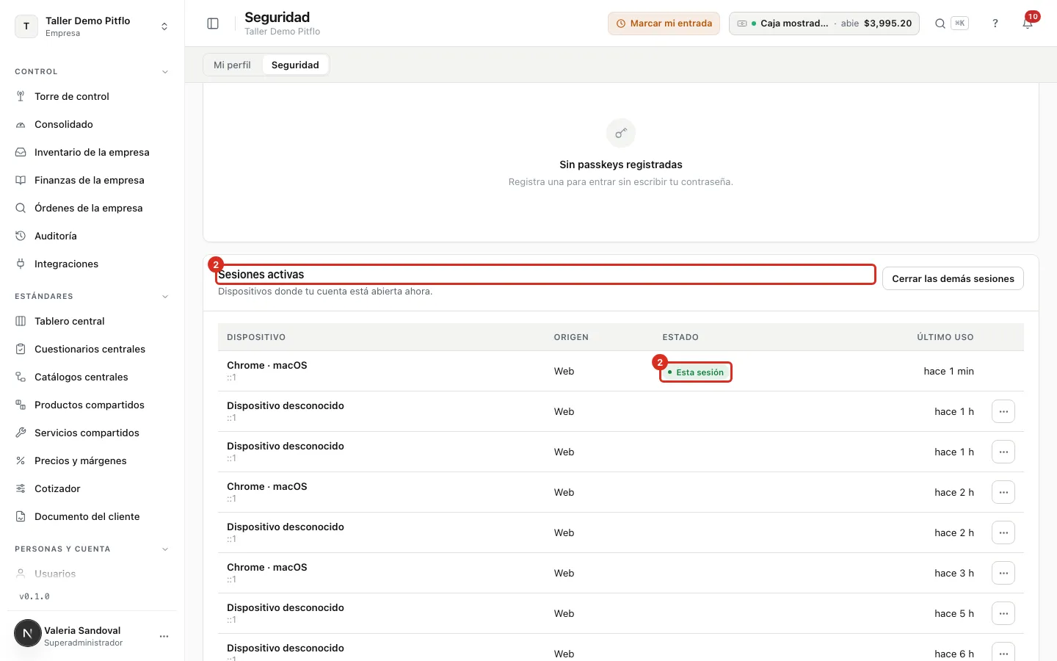Image resolution: width=1057 pixels, height=661 pixels.
Task: Click the Torre de control tower icon
Action: tap(21, 96)
